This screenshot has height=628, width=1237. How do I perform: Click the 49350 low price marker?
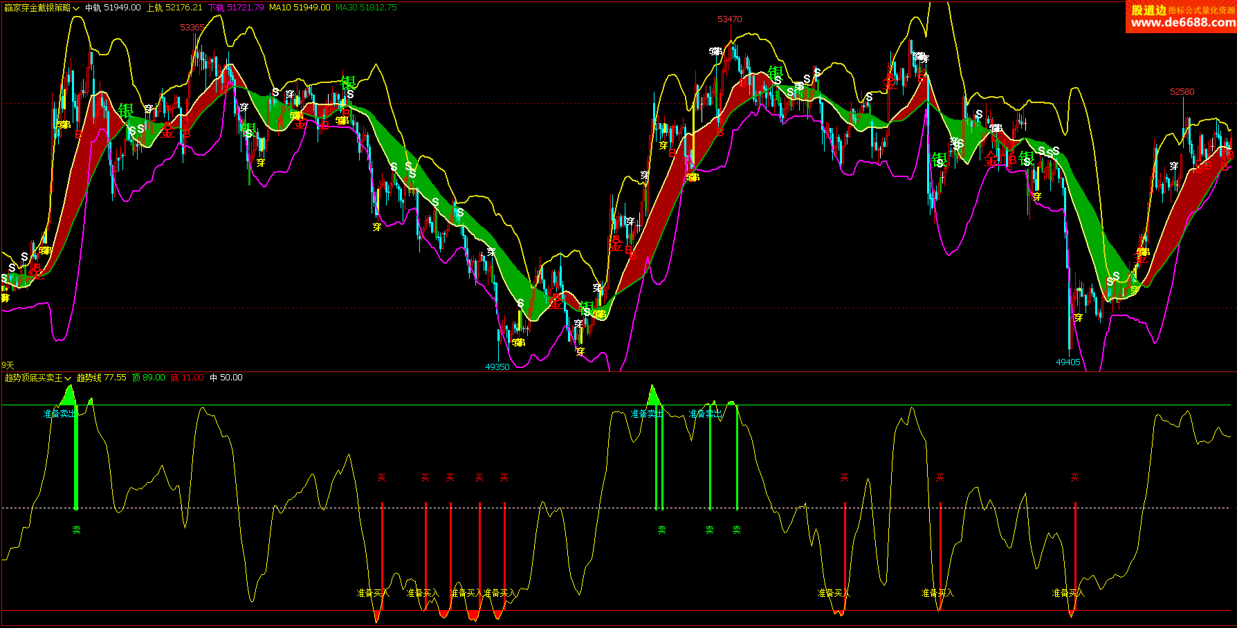coord(497,367)
